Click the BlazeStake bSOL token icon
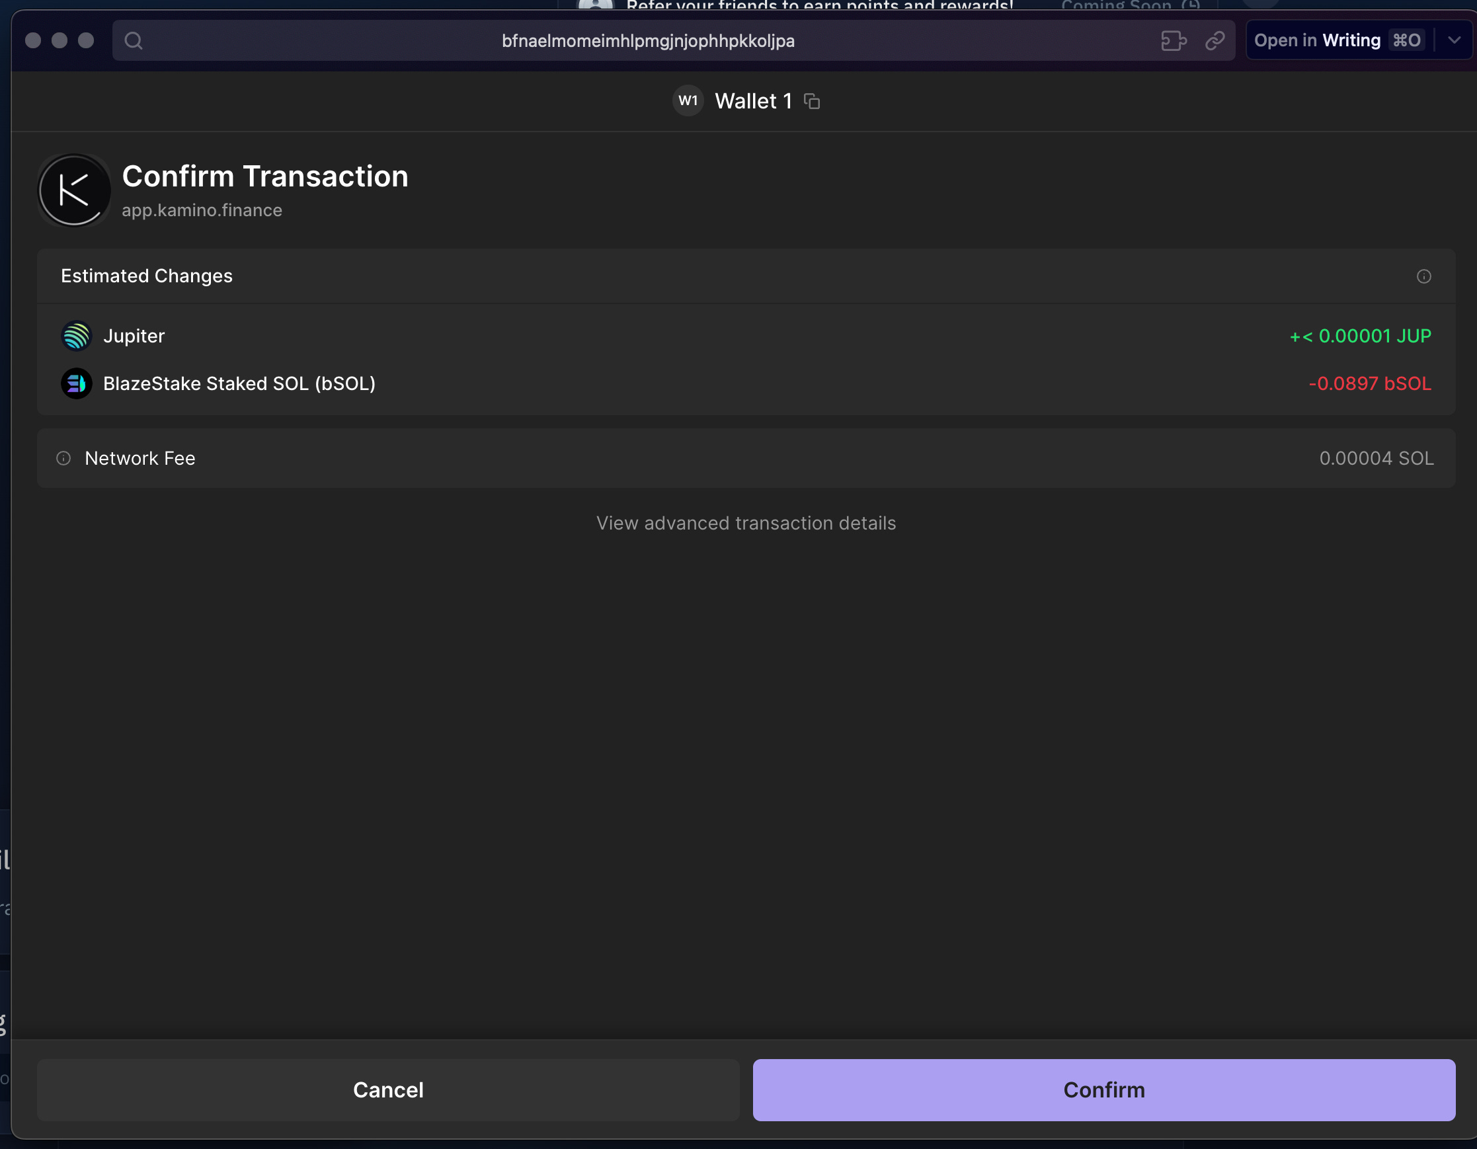This screenshot has width=1477, height=1149. (77, 383)
